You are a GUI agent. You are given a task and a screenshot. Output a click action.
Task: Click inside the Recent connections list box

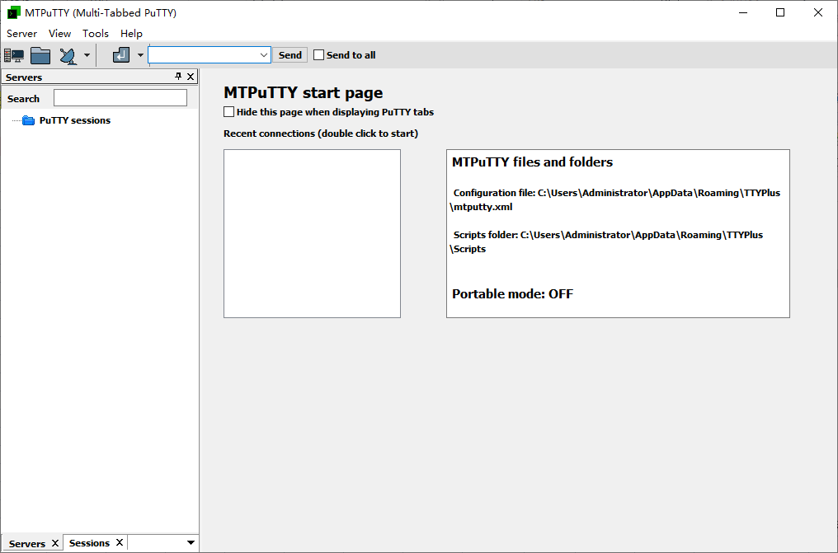coord(312,234)
